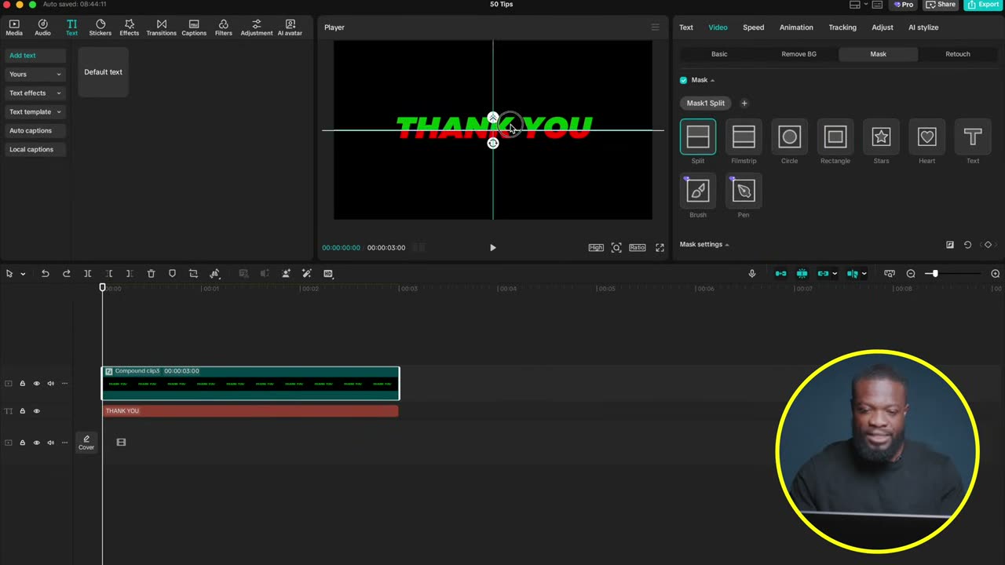Apply the Circle mask
The image size is (1005, 565).
789,137
